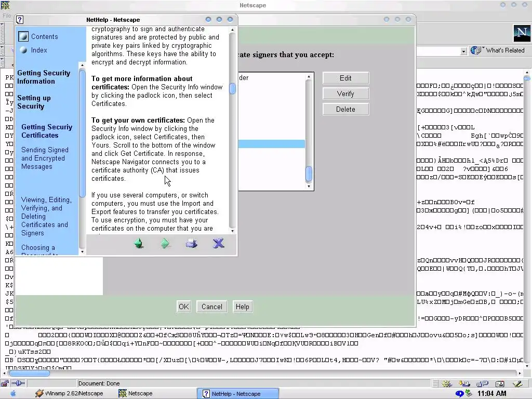
Task: Click the 'Document: Done' status text
Action: 99,384
